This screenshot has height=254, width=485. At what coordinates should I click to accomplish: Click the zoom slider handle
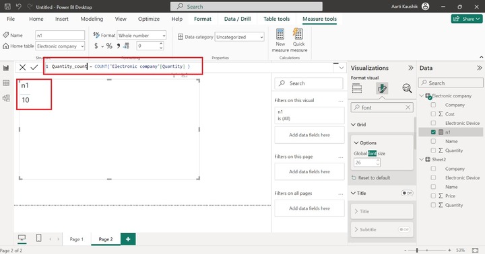coord(417,250)
